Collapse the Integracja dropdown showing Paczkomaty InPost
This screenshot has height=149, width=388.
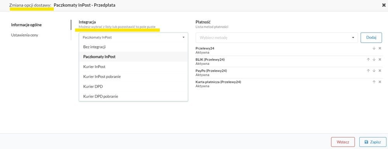pyautogui.click(x=133, y=37)
